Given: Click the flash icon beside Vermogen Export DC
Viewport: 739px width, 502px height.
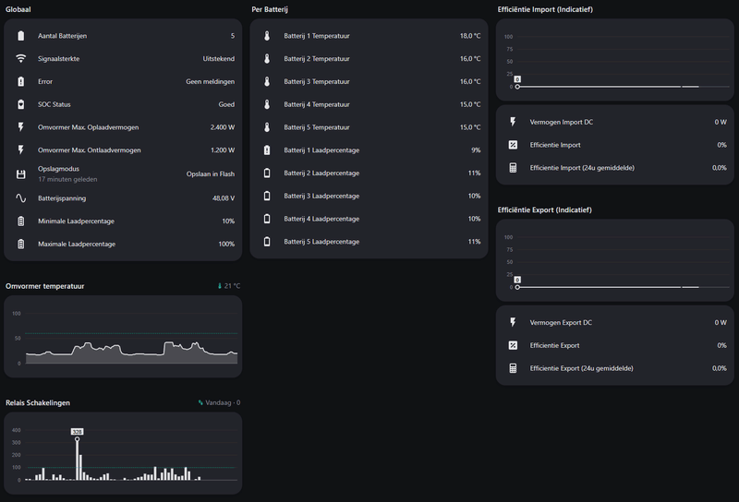Looking at the screenshot, I should pos(513,323).
